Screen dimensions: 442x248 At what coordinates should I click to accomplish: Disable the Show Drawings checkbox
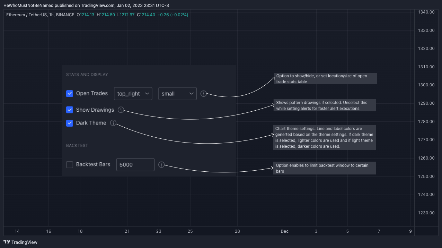click(70, 110)
